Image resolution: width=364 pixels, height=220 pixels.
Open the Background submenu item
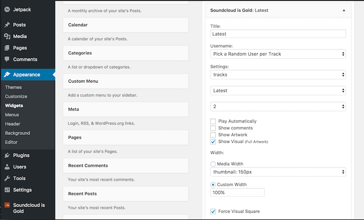click(x=18, y=133)
